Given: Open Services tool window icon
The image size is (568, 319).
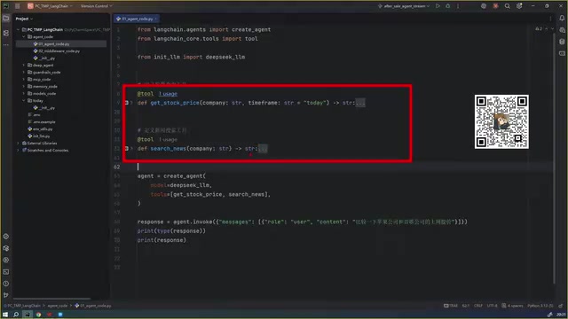Looking at the screenshot, I should coord(6,260).
